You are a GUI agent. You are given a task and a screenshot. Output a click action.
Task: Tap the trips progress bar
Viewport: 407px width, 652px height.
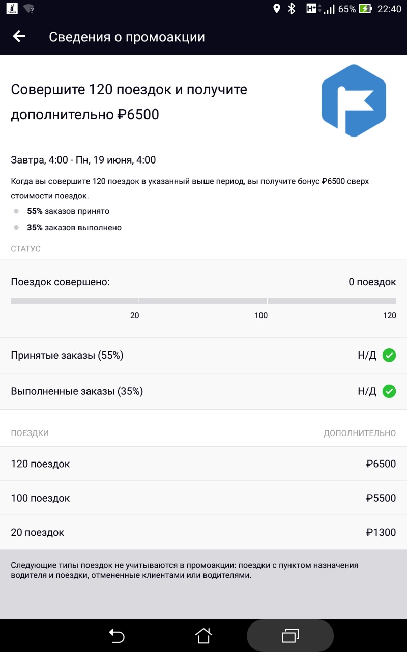203,301
